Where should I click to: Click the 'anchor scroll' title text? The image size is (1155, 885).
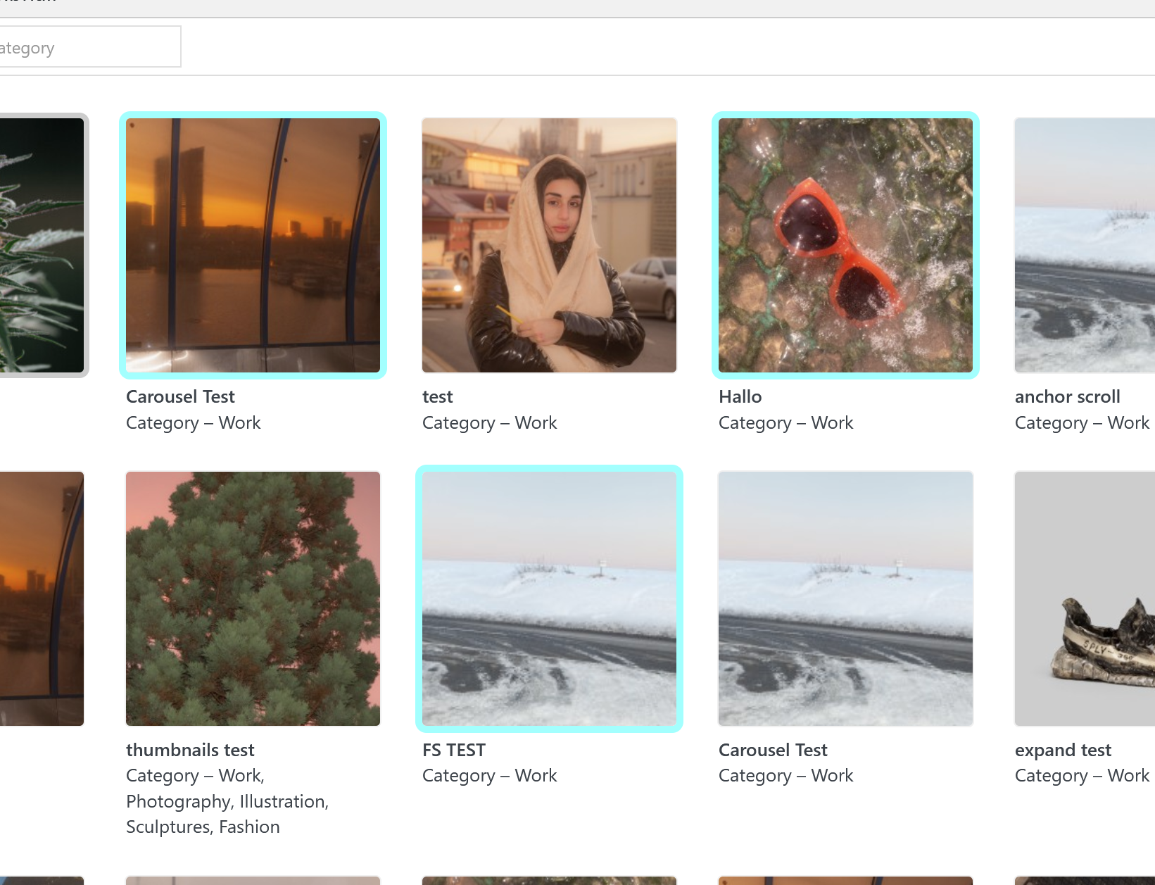click(1067, 397)
